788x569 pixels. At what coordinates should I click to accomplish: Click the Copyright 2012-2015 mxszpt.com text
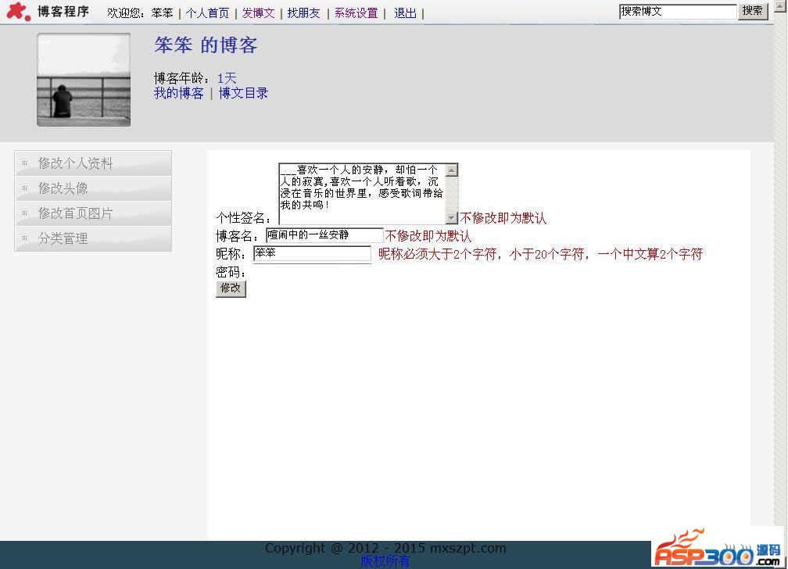(x=385, y=548)
